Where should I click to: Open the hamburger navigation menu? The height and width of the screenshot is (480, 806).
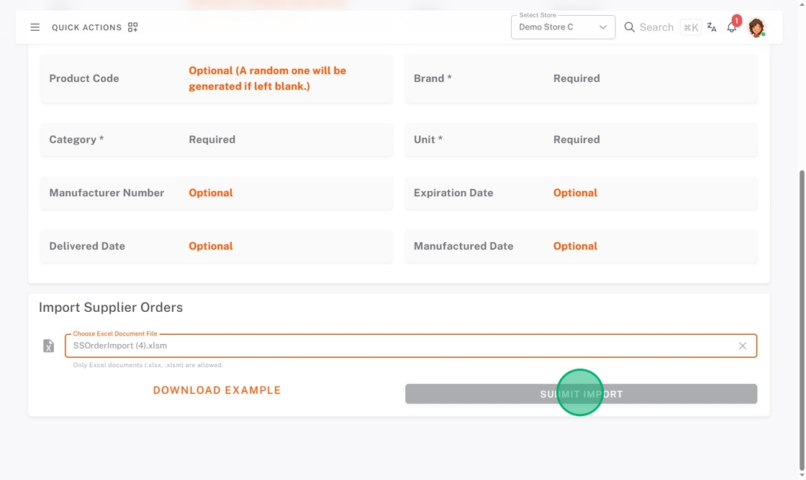click(x=35, y=27)
